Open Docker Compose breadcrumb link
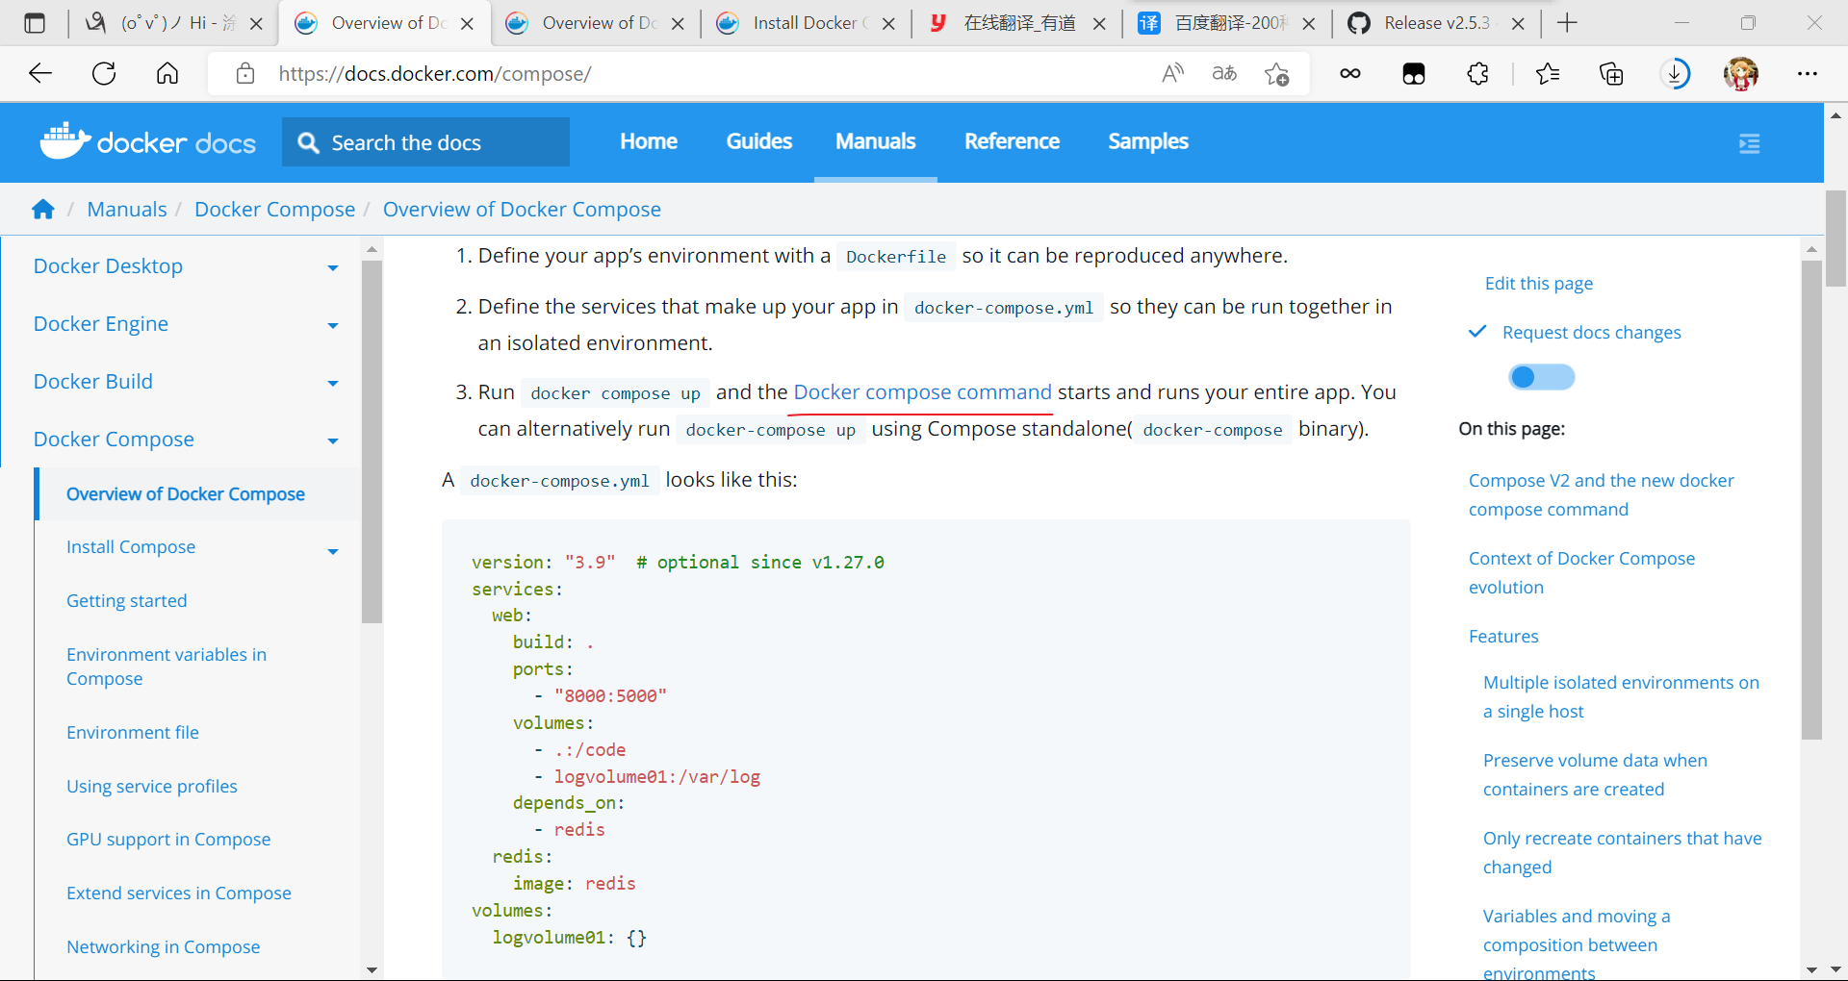Screen dimensions: 1848x981 (274, 209)
